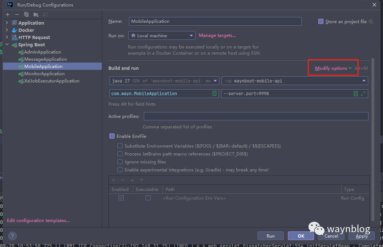This screenshot has height=247, width=383.
Task: Open the Manage targets link
Action: tap(218, 35)
